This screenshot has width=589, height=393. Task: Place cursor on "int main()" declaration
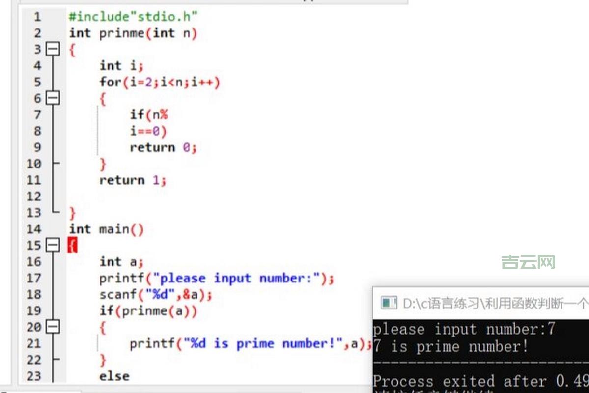coord(106,229)
